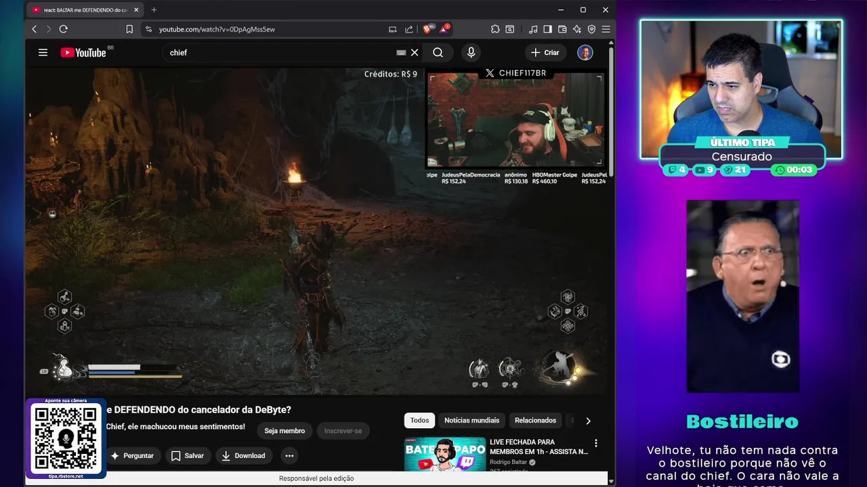Click 'Créditos: R$ 9' text

click(391, 74)
